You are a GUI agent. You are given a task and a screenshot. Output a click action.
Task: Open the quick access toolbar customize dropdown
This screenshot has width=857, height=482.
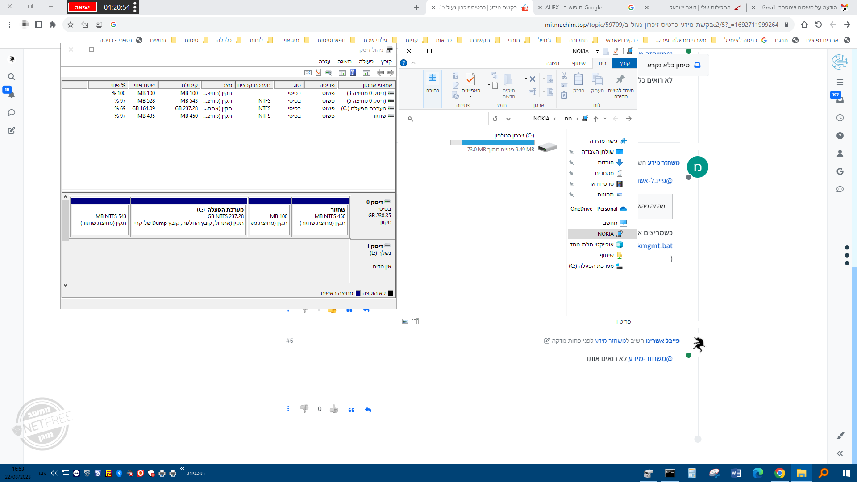tap(597, 51)
